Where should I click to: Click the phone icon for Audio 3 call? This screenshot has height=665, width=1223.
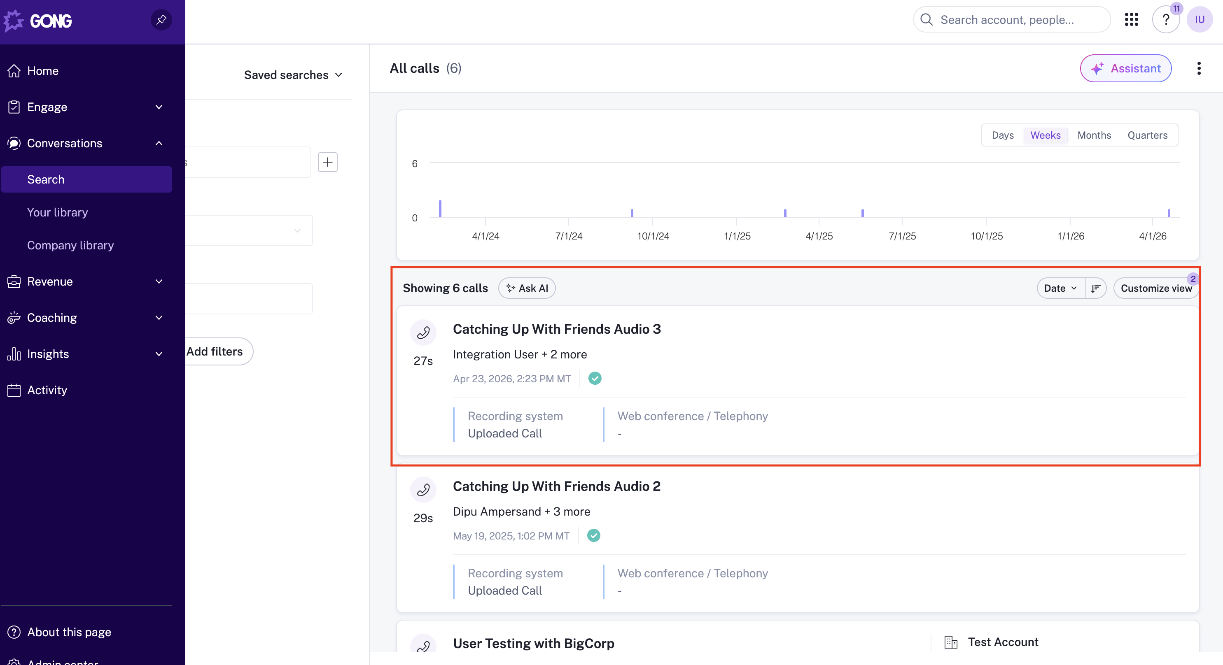(x=423, y=332)
